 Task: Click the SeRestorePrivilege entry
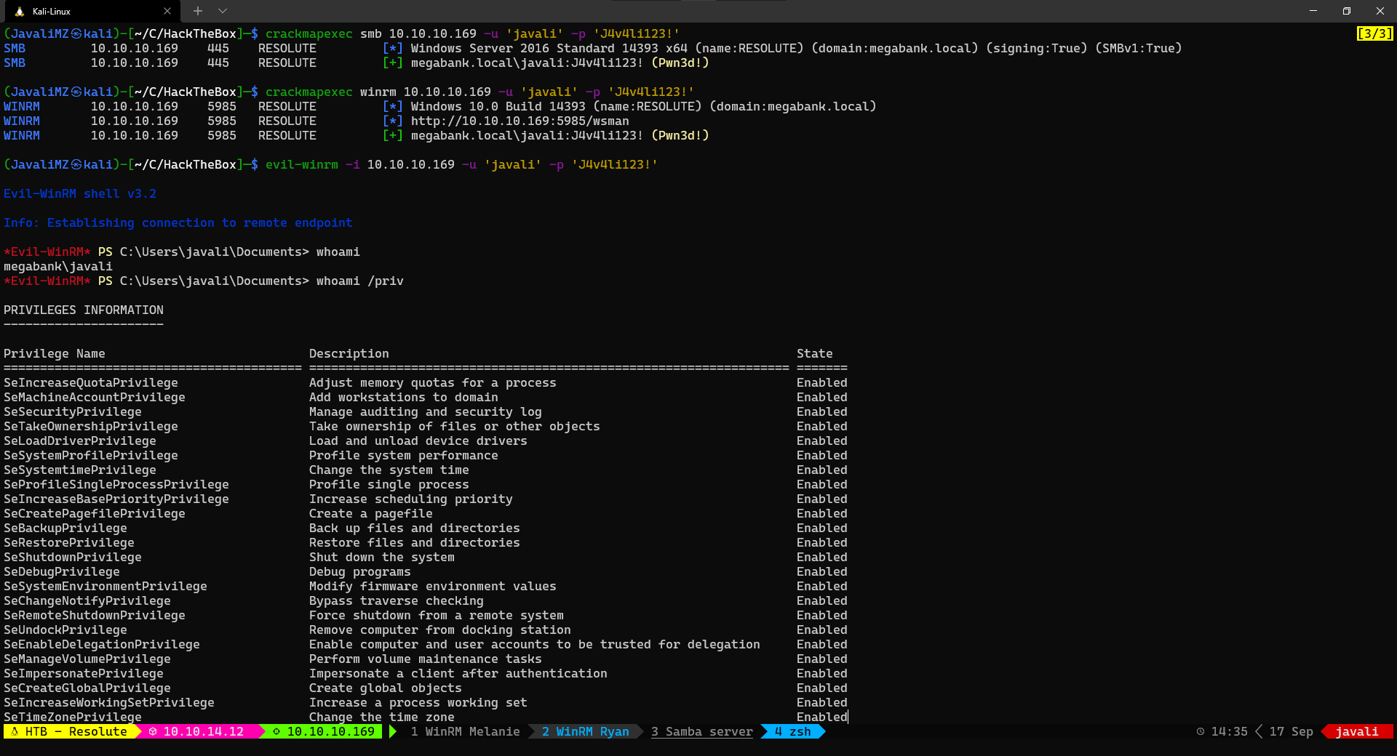(x=68, y=542)
